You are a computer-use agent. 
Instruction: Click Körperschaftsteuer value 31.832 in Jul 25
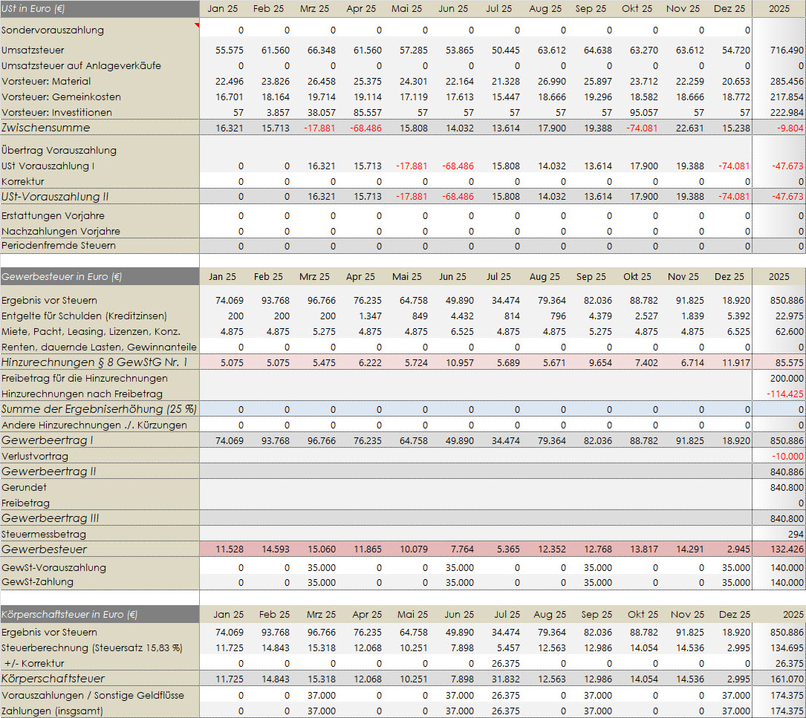coord(505,679)
